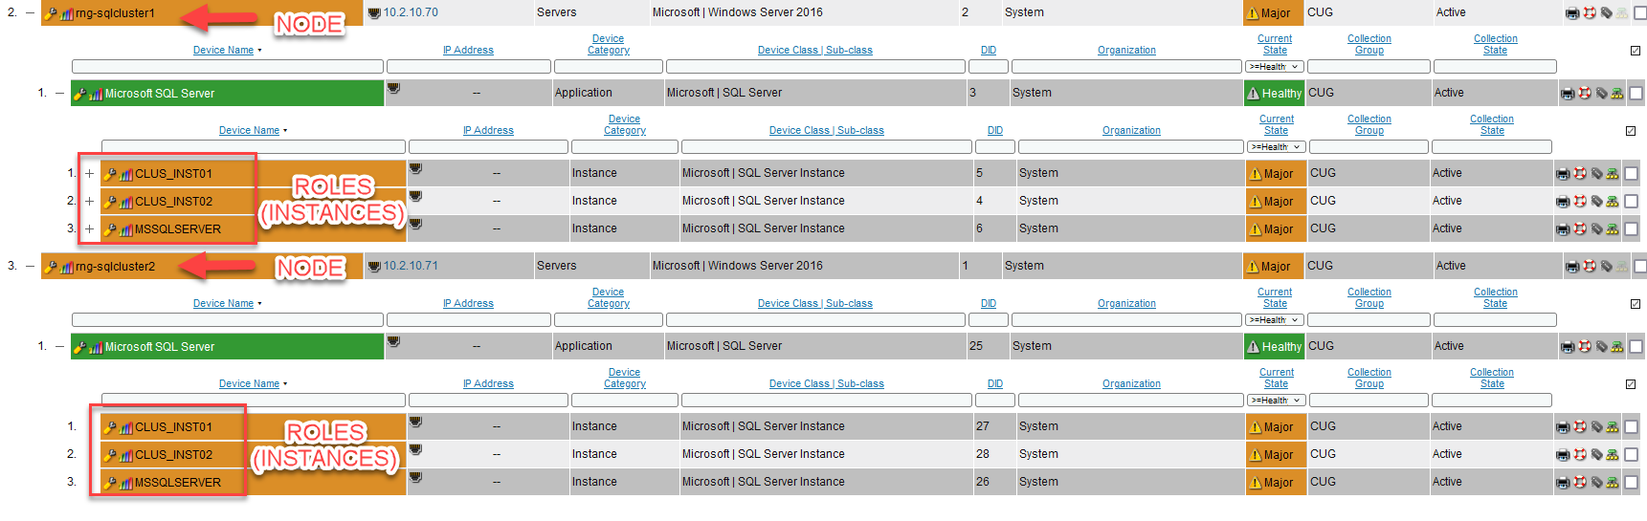Sort by the topmost Device Category column header
1647x521 pixels.
[x=608, y=45]
